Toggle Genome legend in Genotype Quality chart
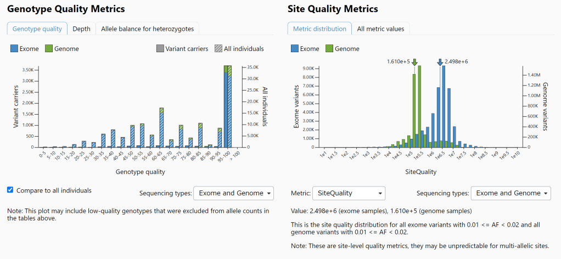This screenshot has width=561, height=259. pos(62,49)
